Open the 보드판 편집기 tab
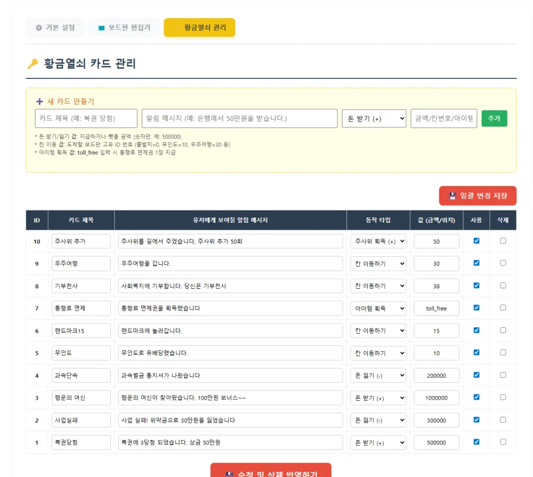The height and width of the screenshot is (477, 533). coord(124,28)
